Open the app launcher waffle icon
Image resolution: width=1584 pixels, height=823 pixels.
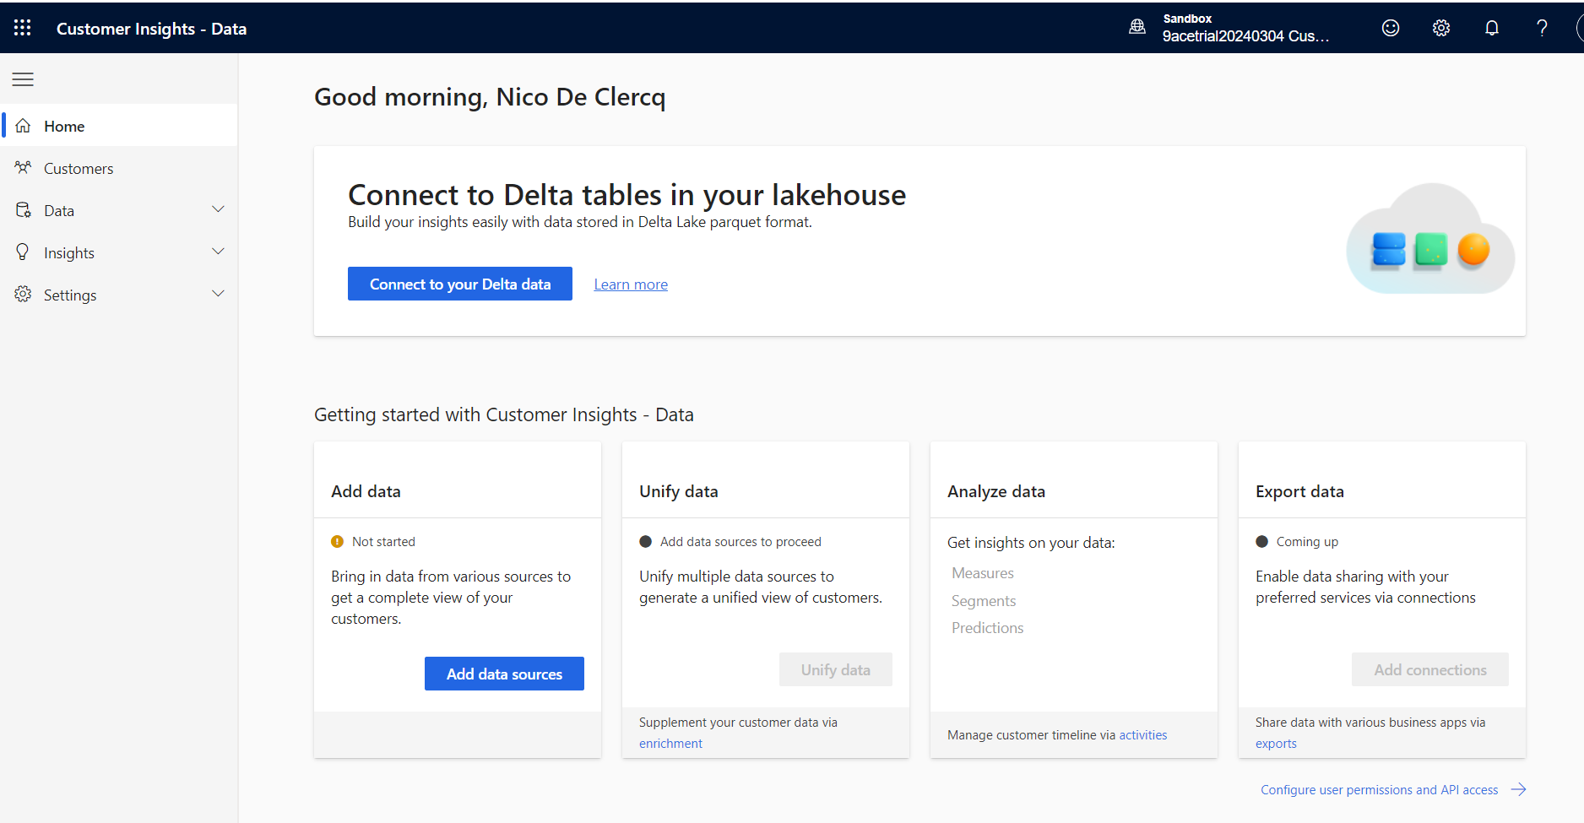click(23, 28)
